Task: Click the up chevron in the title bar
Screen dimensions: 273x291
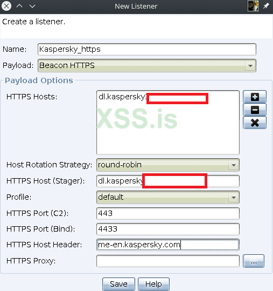Action: [19, 6]
